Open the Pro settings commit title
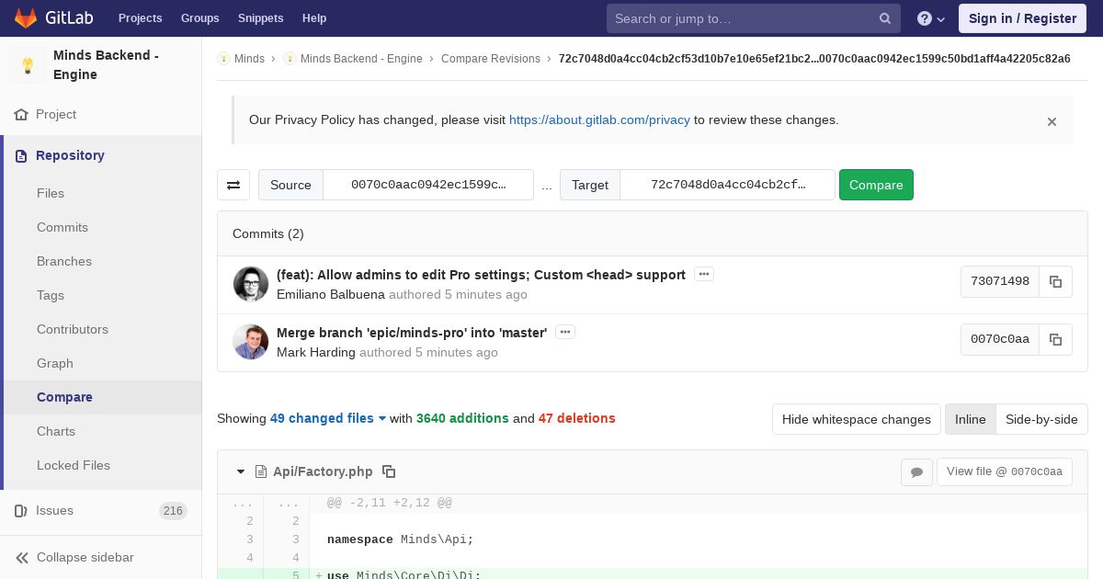 [x=481, y=275]
